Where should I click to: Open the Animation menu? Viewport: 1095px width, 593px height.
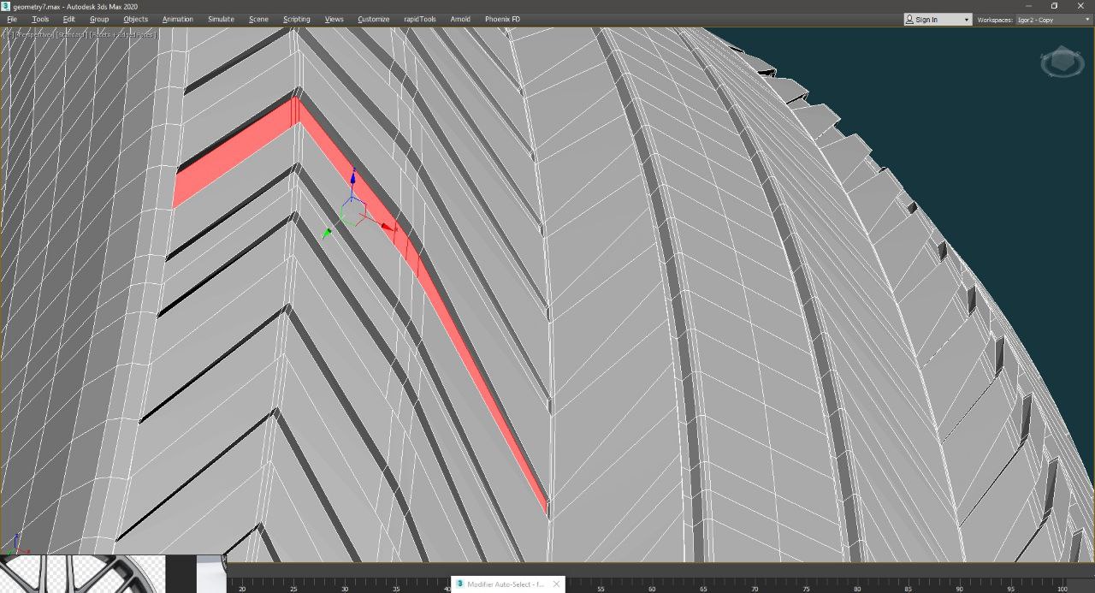pyautogui.click(x=178, y=19)
